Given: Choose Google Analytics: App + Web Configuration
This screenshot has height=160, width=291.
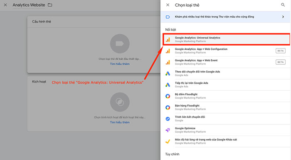Looking at the screenshot, I should tap(227, 51).
